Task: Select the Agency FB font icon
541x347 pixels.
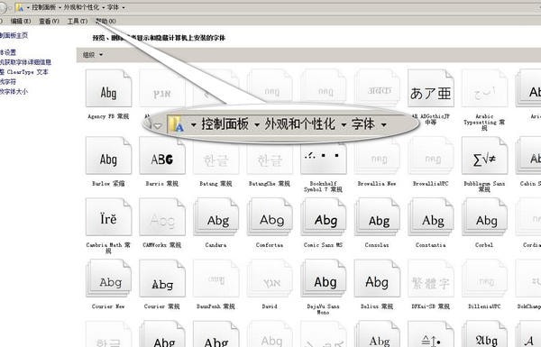Action: (x=109, y=88)
